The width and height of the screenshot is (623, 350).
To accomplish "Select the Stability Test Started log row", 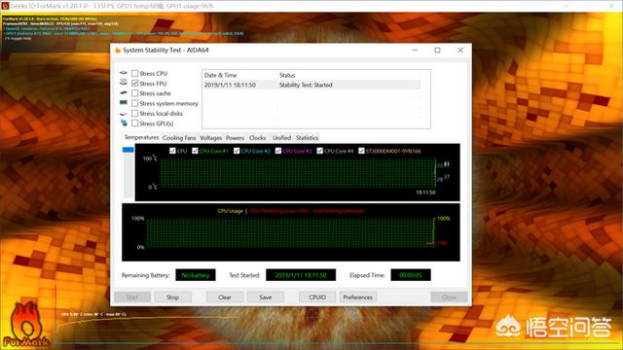I will [x=311, y=85].
